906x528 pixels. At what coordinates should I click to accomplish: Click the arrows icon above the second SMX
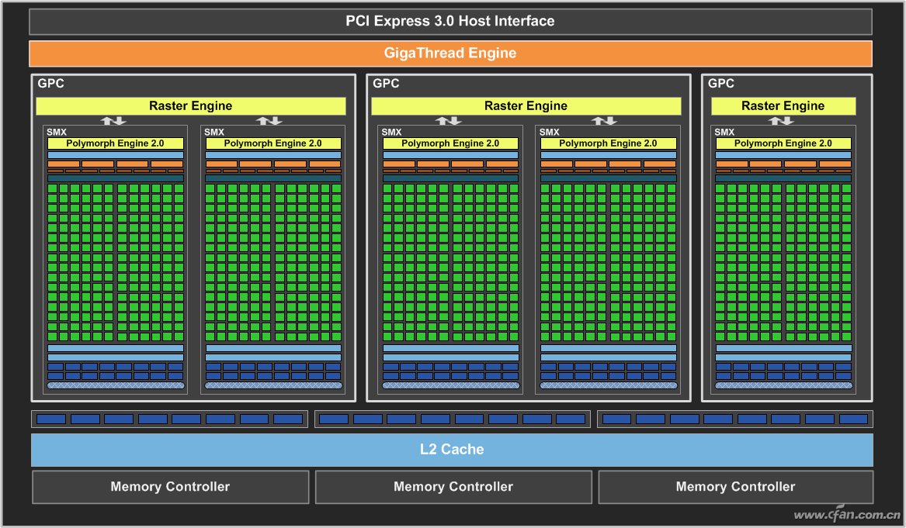coord(269,121)
